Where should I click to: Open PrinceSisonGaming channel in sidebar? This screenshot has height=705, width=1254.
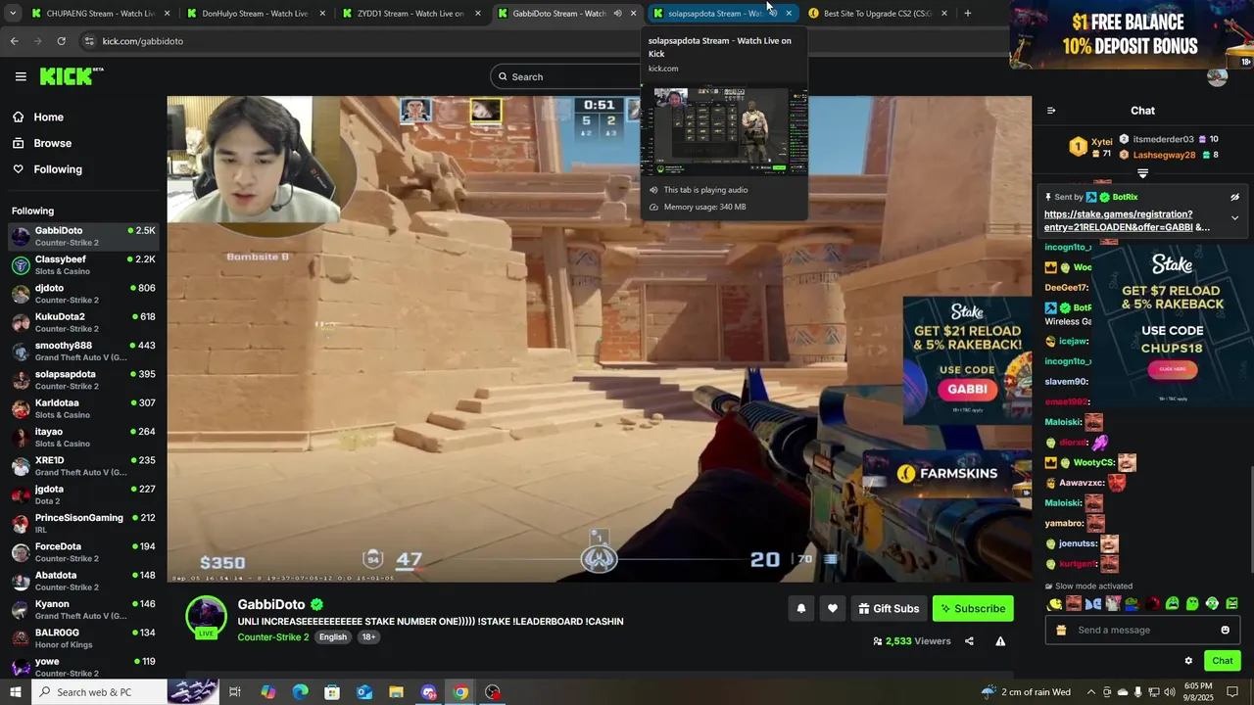[83, 524]
